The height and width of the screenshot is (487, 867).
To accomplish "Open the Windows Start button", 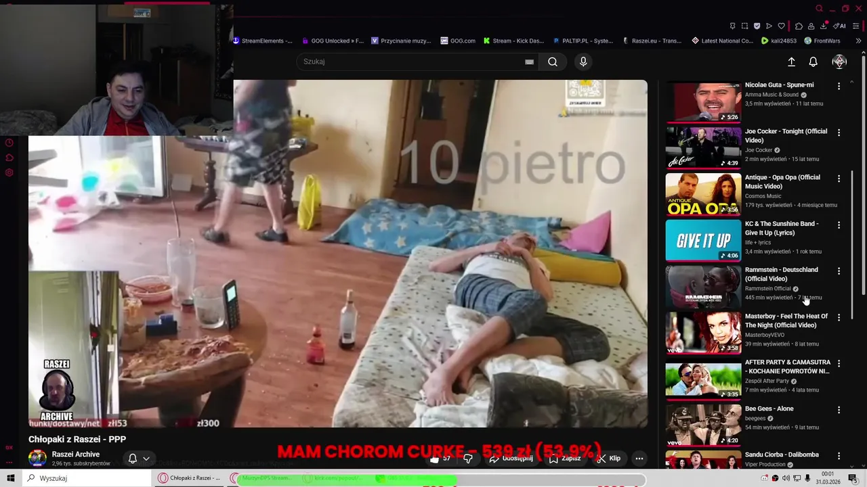I will pos(11,478).
